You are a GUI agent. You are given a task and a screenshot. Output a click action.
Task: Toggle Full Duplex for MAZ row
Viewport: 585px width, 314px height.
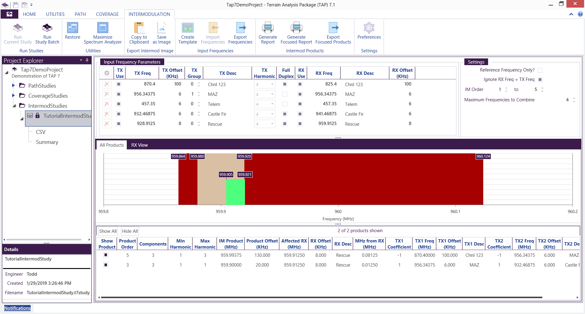pos(285,94)
